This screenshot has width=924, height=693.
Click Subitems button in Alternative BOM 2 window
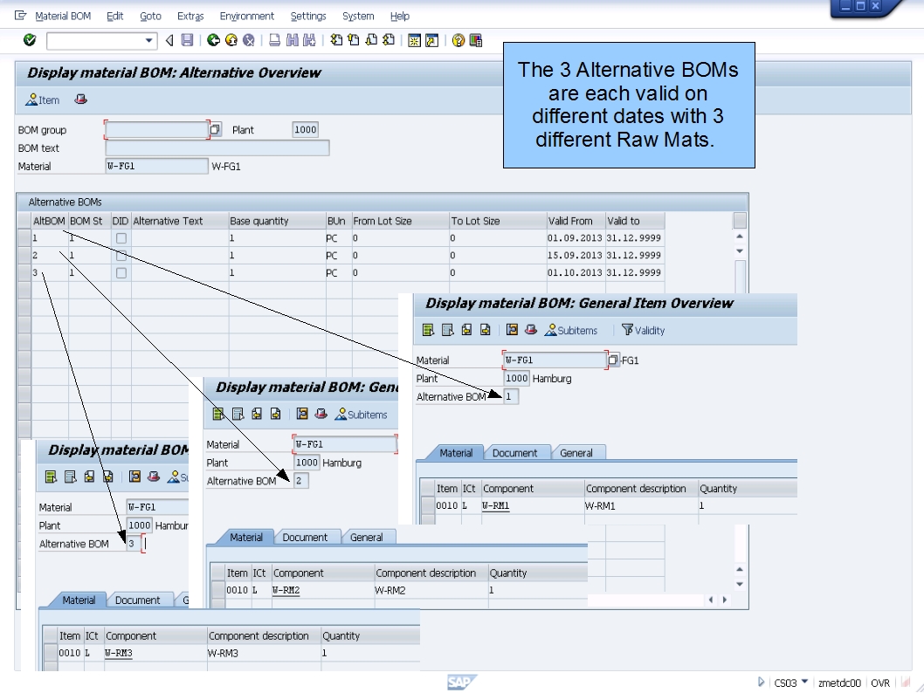tap(362, 415)
